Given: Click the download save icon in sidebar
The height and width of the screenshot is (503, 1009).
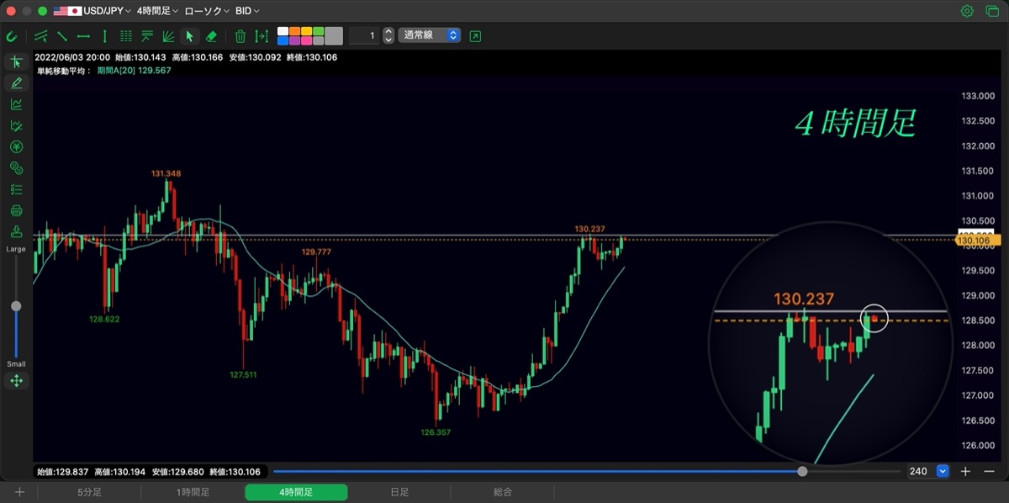Looking at the screenshot, I should click(16, 231).
